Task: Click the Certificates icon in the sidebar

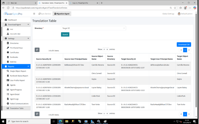Action: pos(8,52)
